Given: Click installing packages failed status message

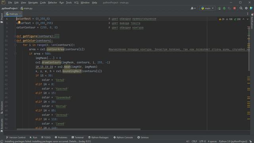Looking at the screenshot, I should pos(48,141).
